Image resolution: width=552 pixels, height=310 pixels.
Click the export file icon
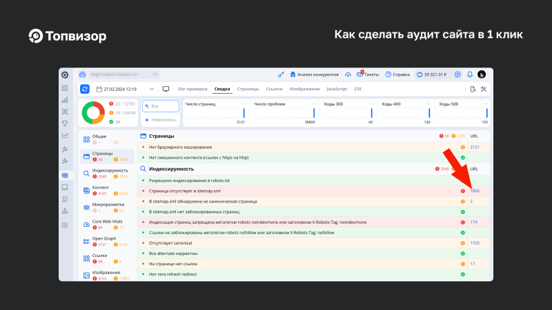(473, 89)
